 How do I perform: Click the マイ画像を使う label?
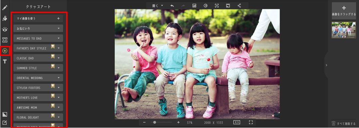[x=26, y=19]
